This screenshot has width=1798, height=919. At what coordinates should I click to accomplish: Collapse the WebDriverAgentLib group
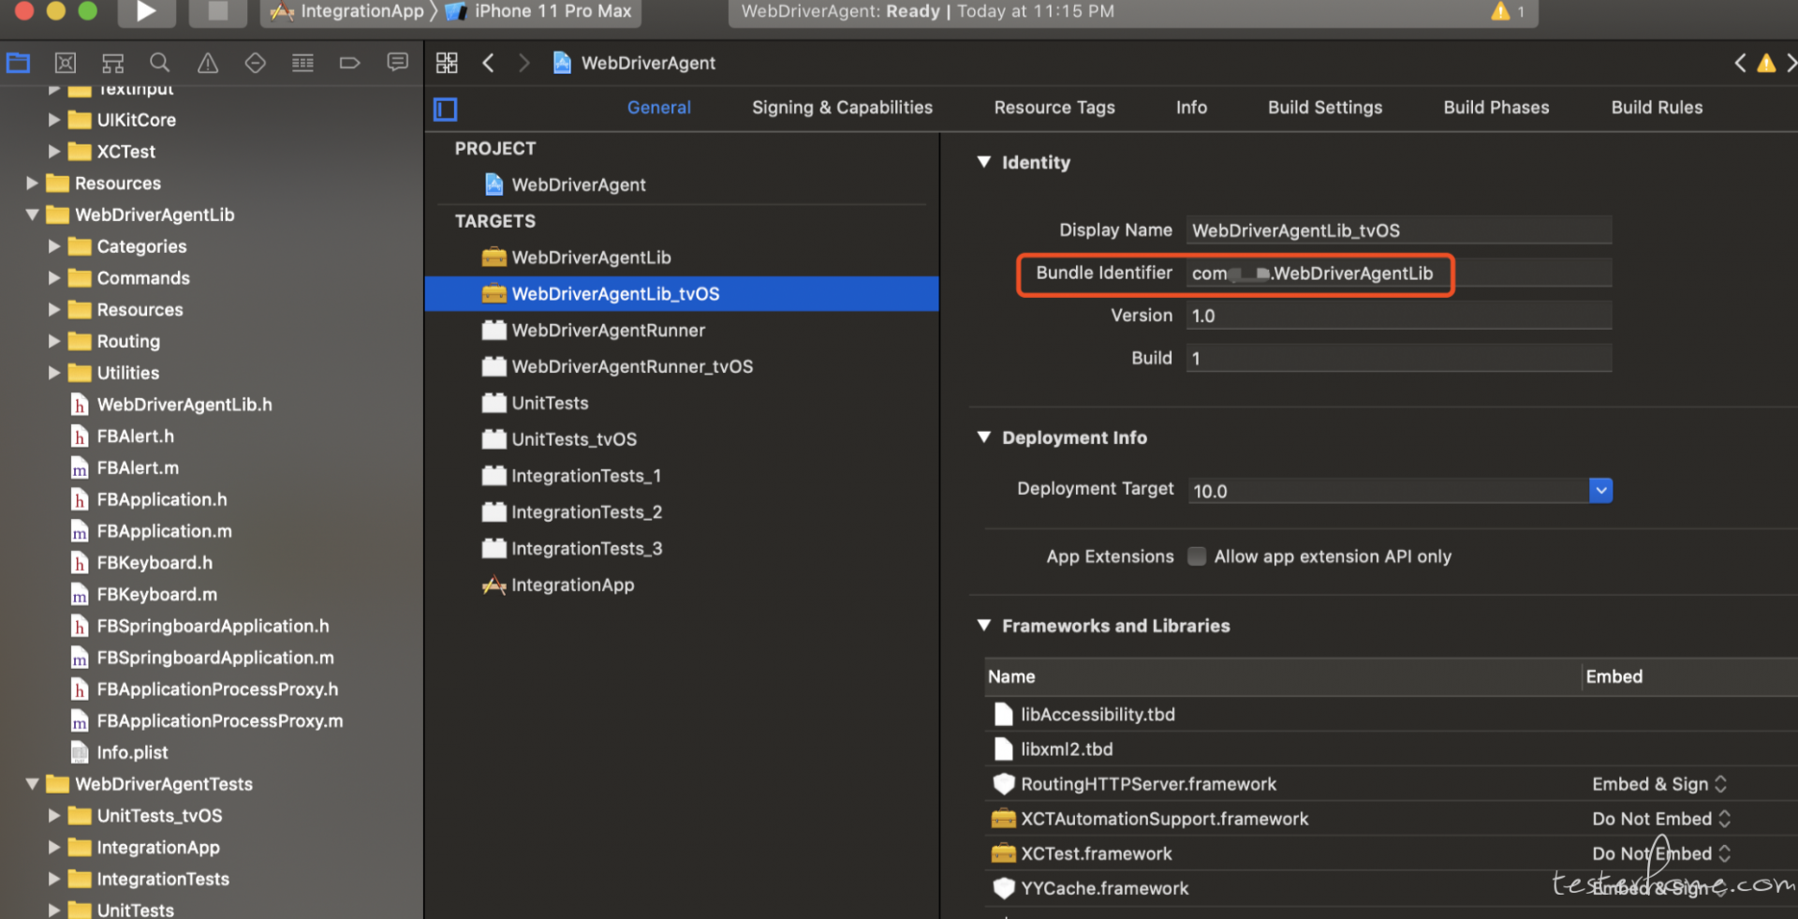[32, 215]
